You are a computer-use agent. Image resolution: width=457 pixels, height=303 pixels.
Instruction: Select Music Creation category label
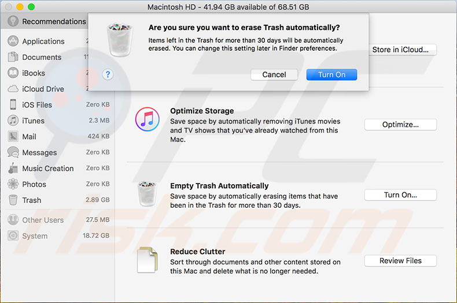[x=48, y=169]
